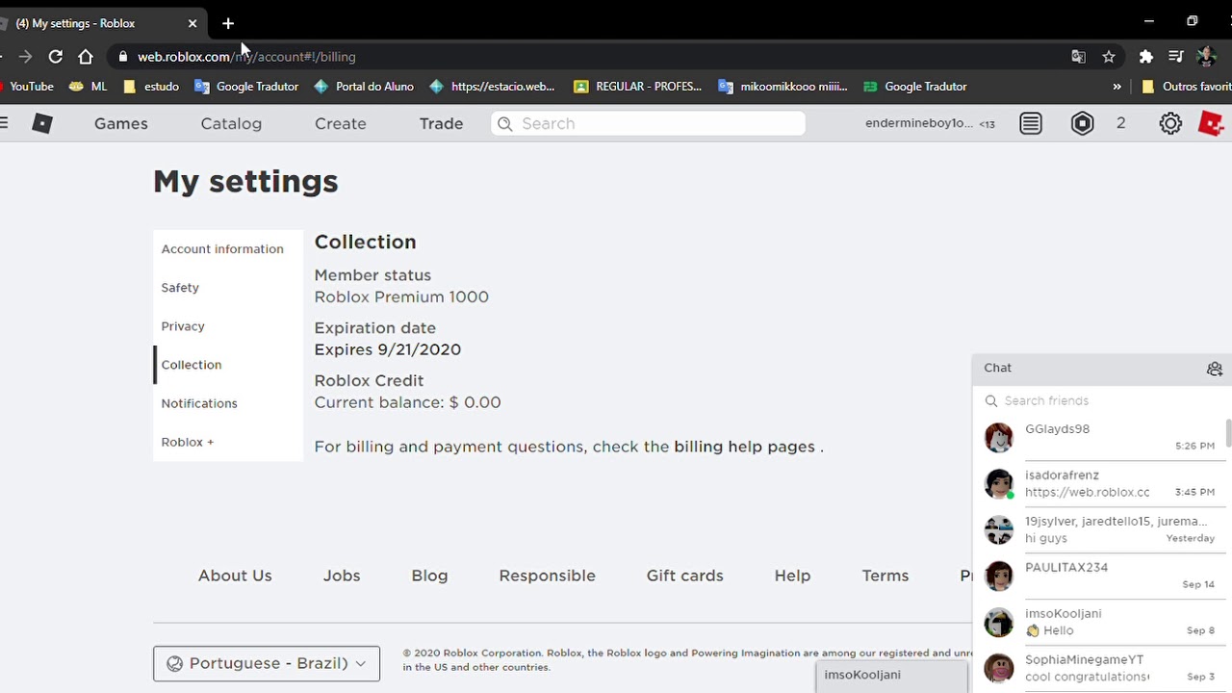Click the search magnifier icon

[x=504, y=123]
